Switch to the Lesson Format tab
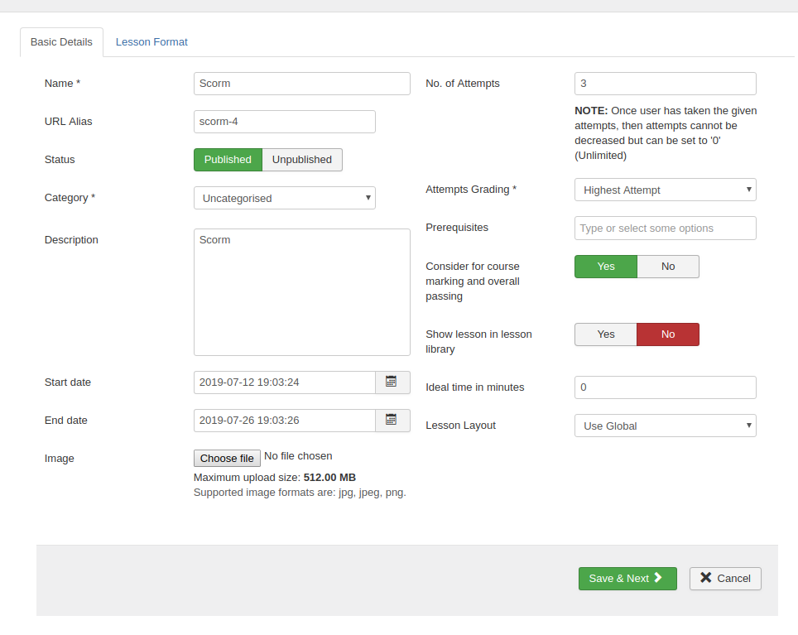The image size is (798, 635). pyautogui.click(x=151, y=42)
